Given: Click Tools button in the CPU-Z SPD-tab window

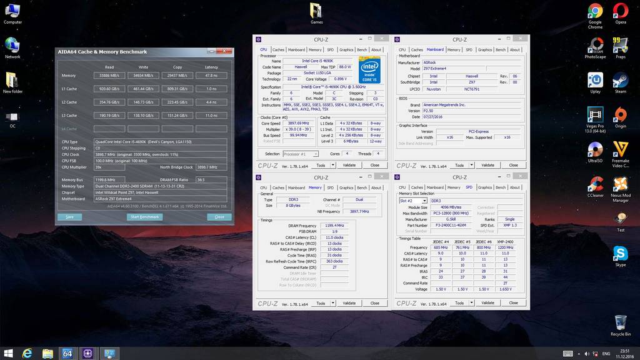Looking at the screenshot, I should 459,303.
